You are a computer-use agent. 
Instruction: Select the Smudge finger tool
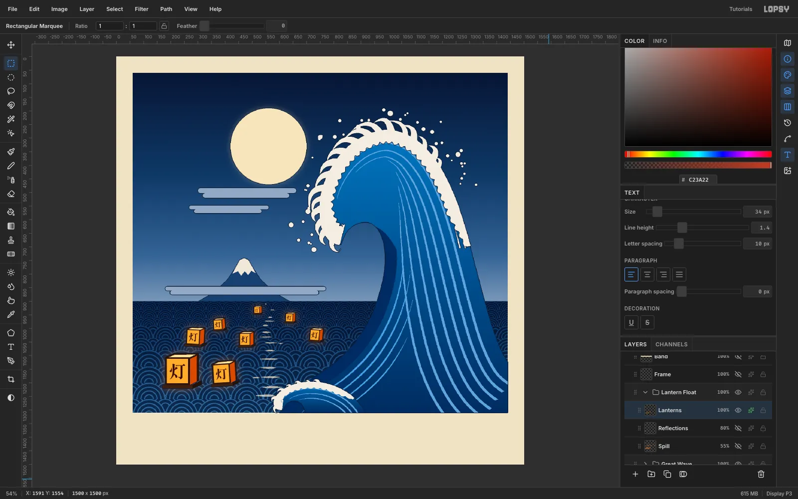[x=11, y=300]
